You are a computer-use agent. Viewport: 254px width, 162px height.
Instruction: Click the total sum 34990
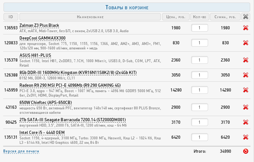tap(225, 151)
